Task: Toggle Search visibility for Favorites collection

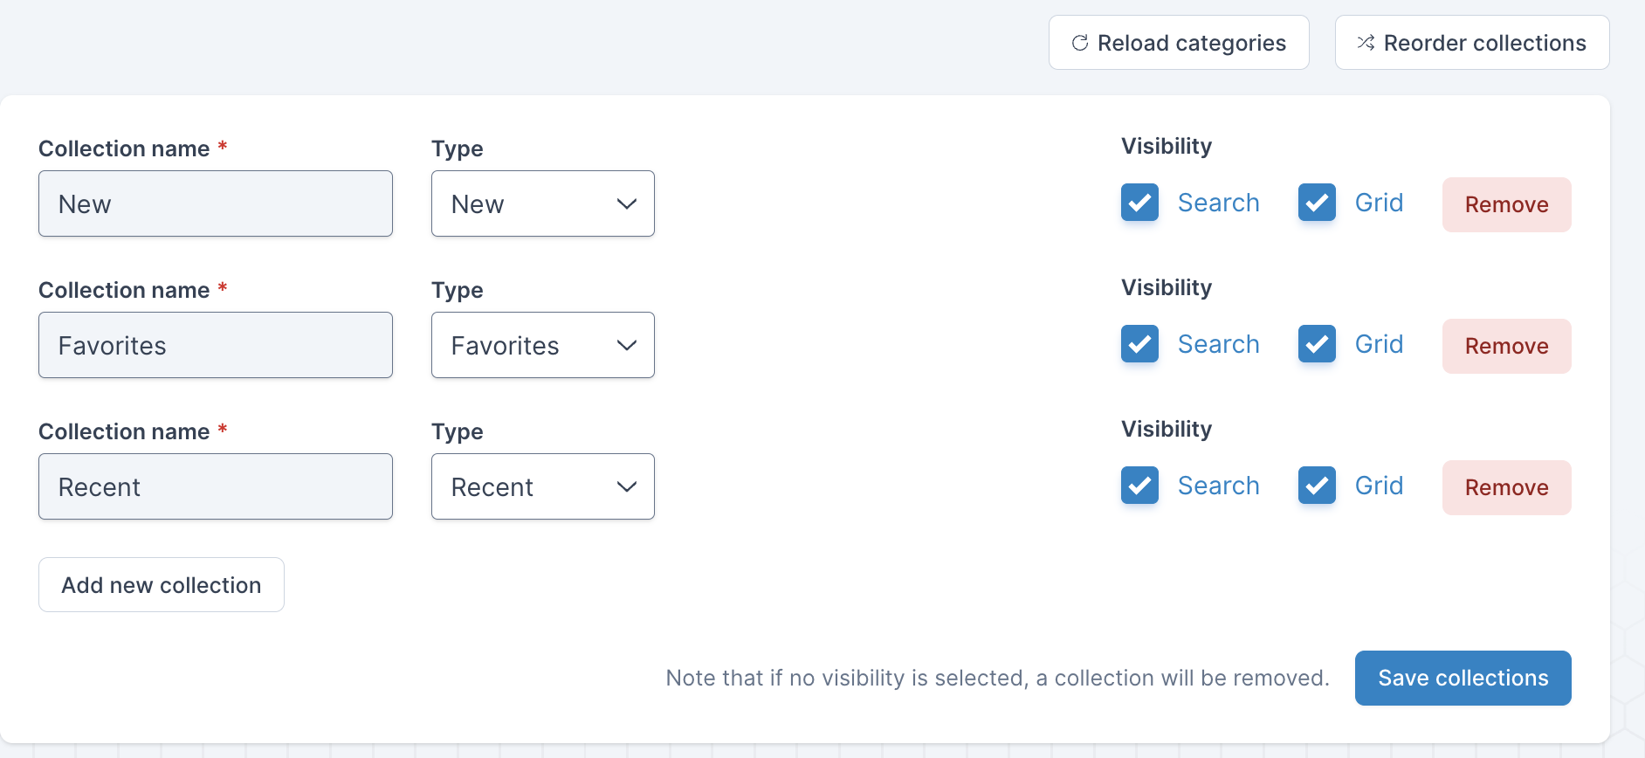Action: [x=1139, y=344]
